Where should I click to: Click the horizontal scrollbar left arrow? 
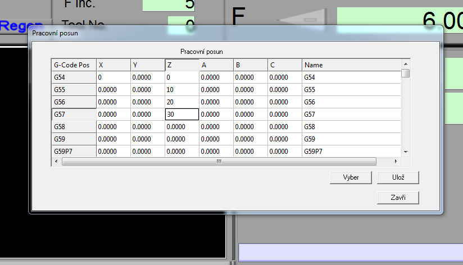[x=56, y=161]
